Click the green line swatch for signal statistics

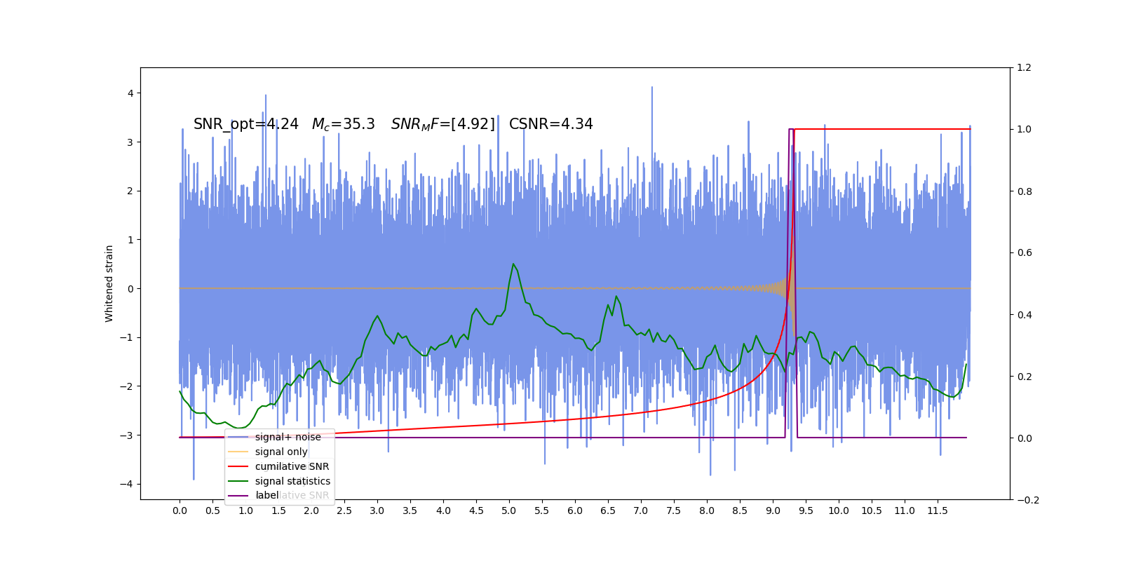[x=238, y=481]
